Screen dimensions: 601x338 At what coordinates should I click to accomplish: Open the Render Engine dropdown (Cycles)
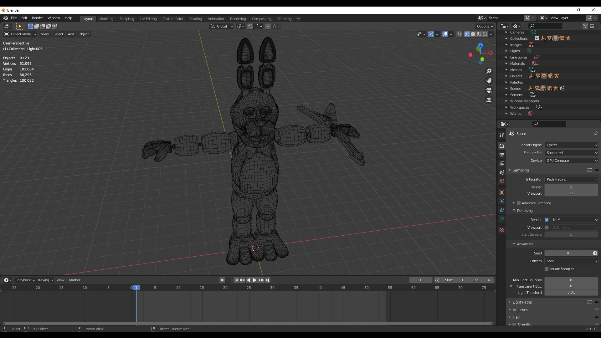click(571, 145)
